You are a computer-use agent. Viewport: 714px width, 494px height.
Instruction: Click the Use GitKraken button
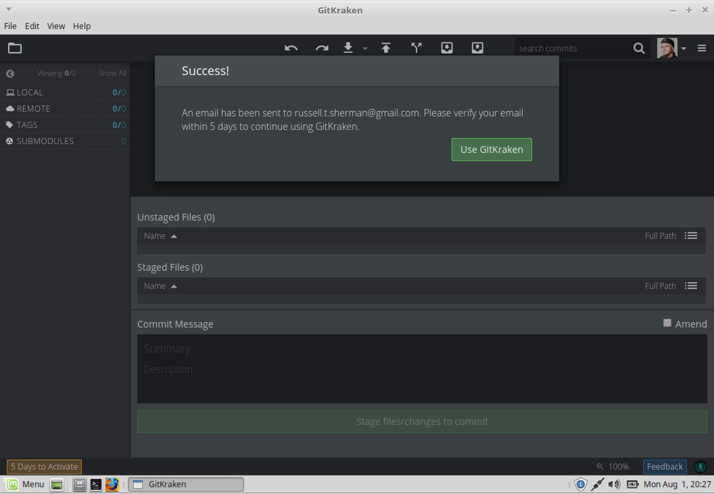click(x=492, y=150)
